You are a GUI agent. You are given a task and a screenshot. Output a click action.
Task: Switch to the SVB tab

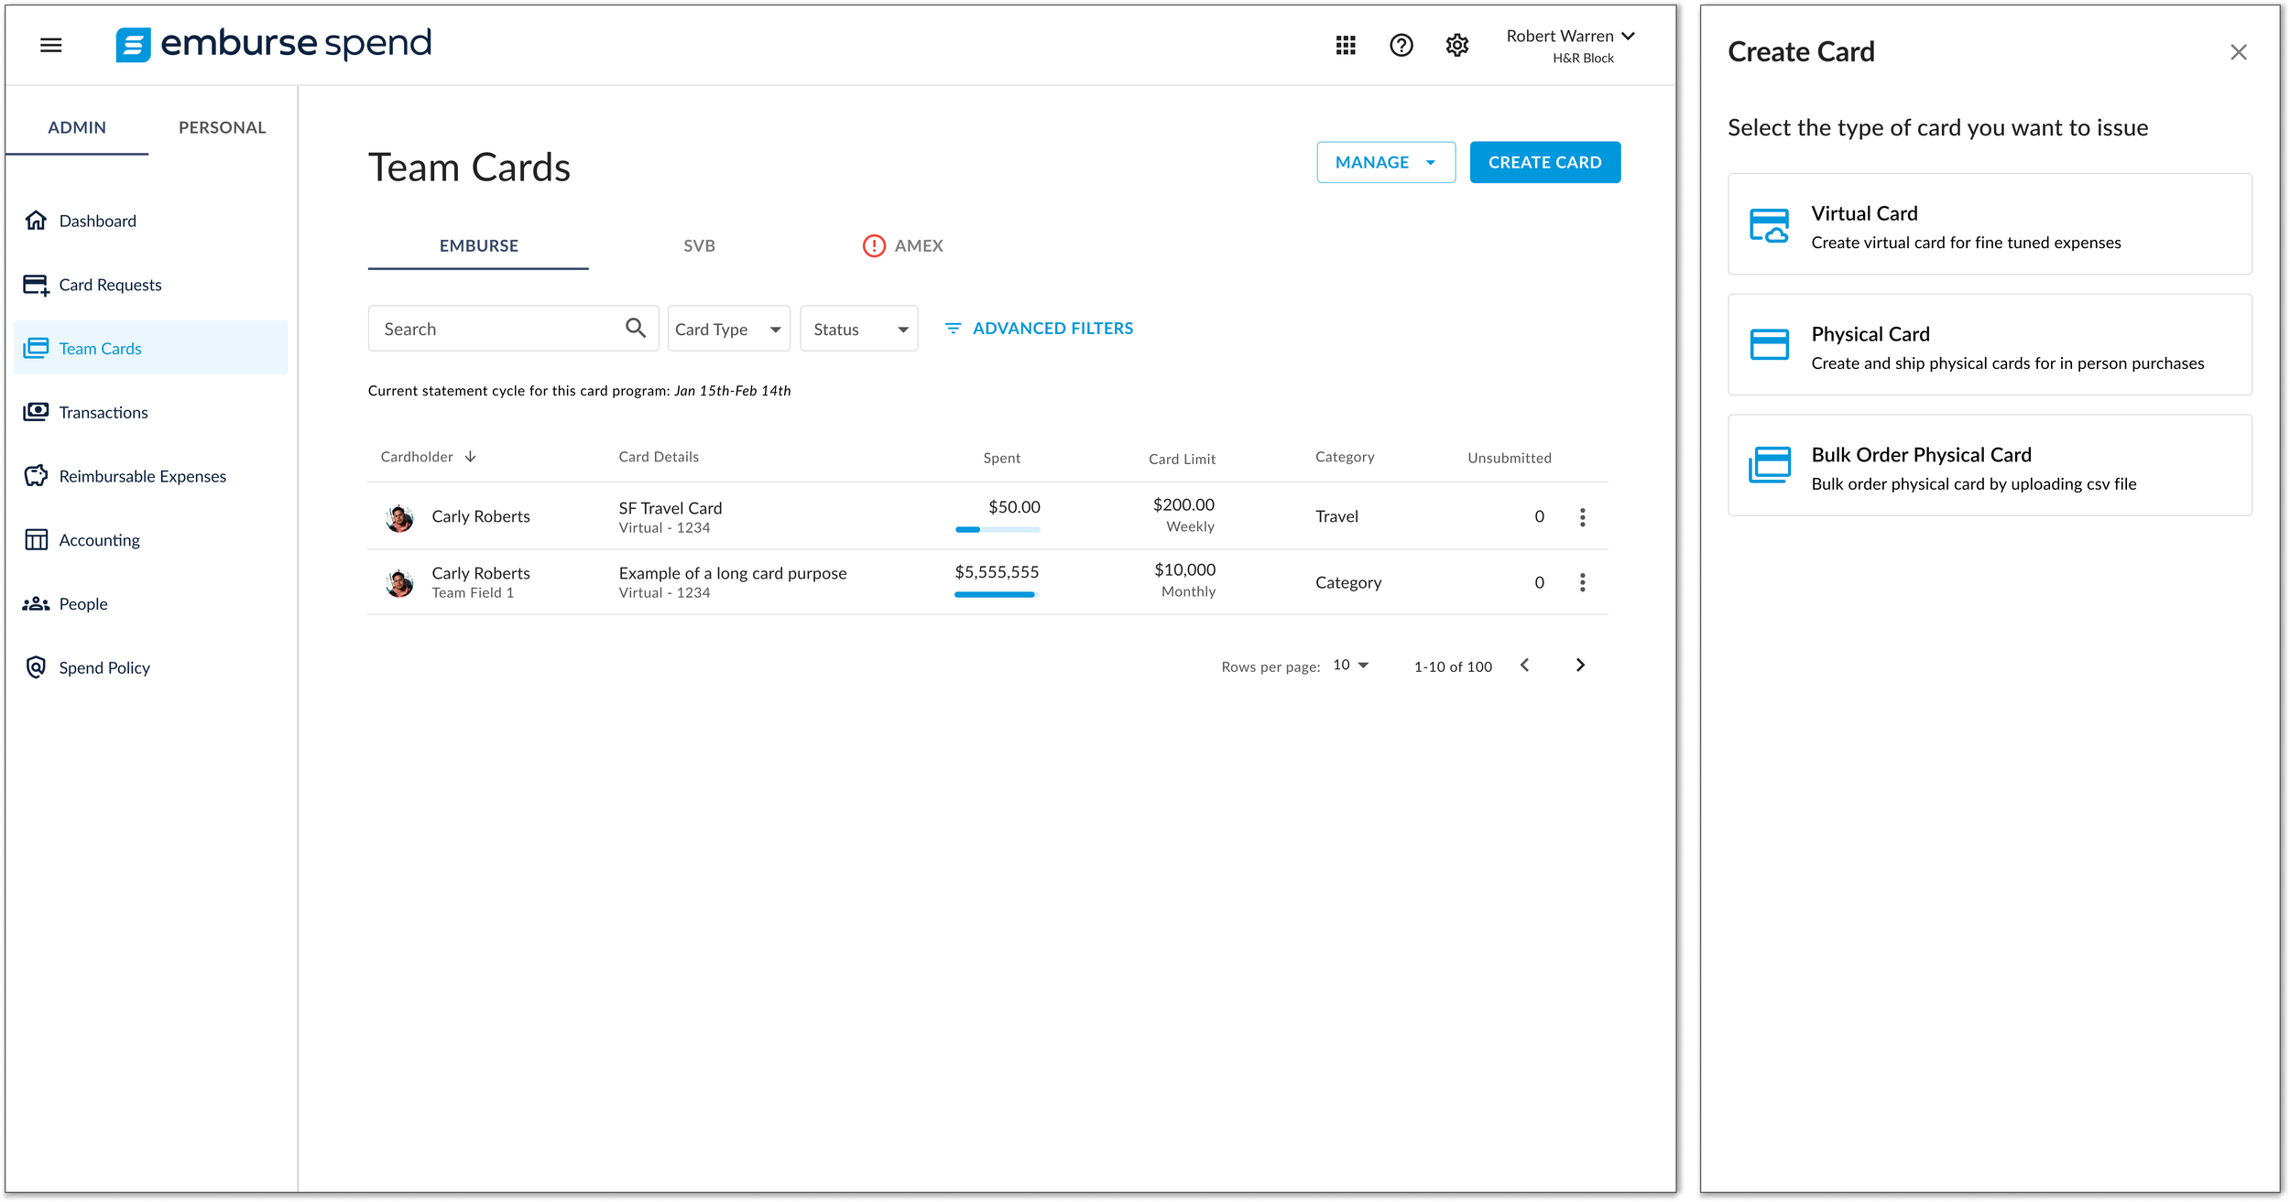click(x=699, y=245)
